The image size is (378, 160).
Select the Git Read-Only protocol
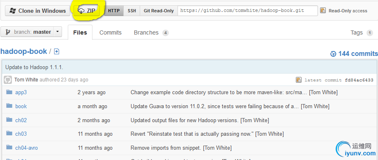tap(159, 11)
